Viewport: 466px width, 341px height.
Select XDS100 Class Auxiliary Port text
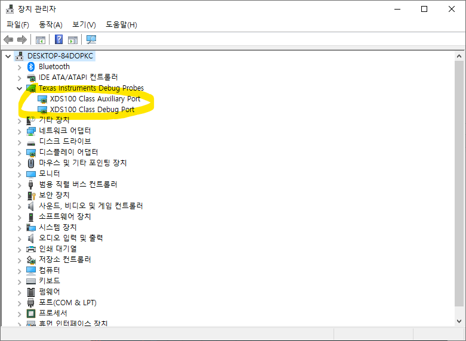point(95,98)
